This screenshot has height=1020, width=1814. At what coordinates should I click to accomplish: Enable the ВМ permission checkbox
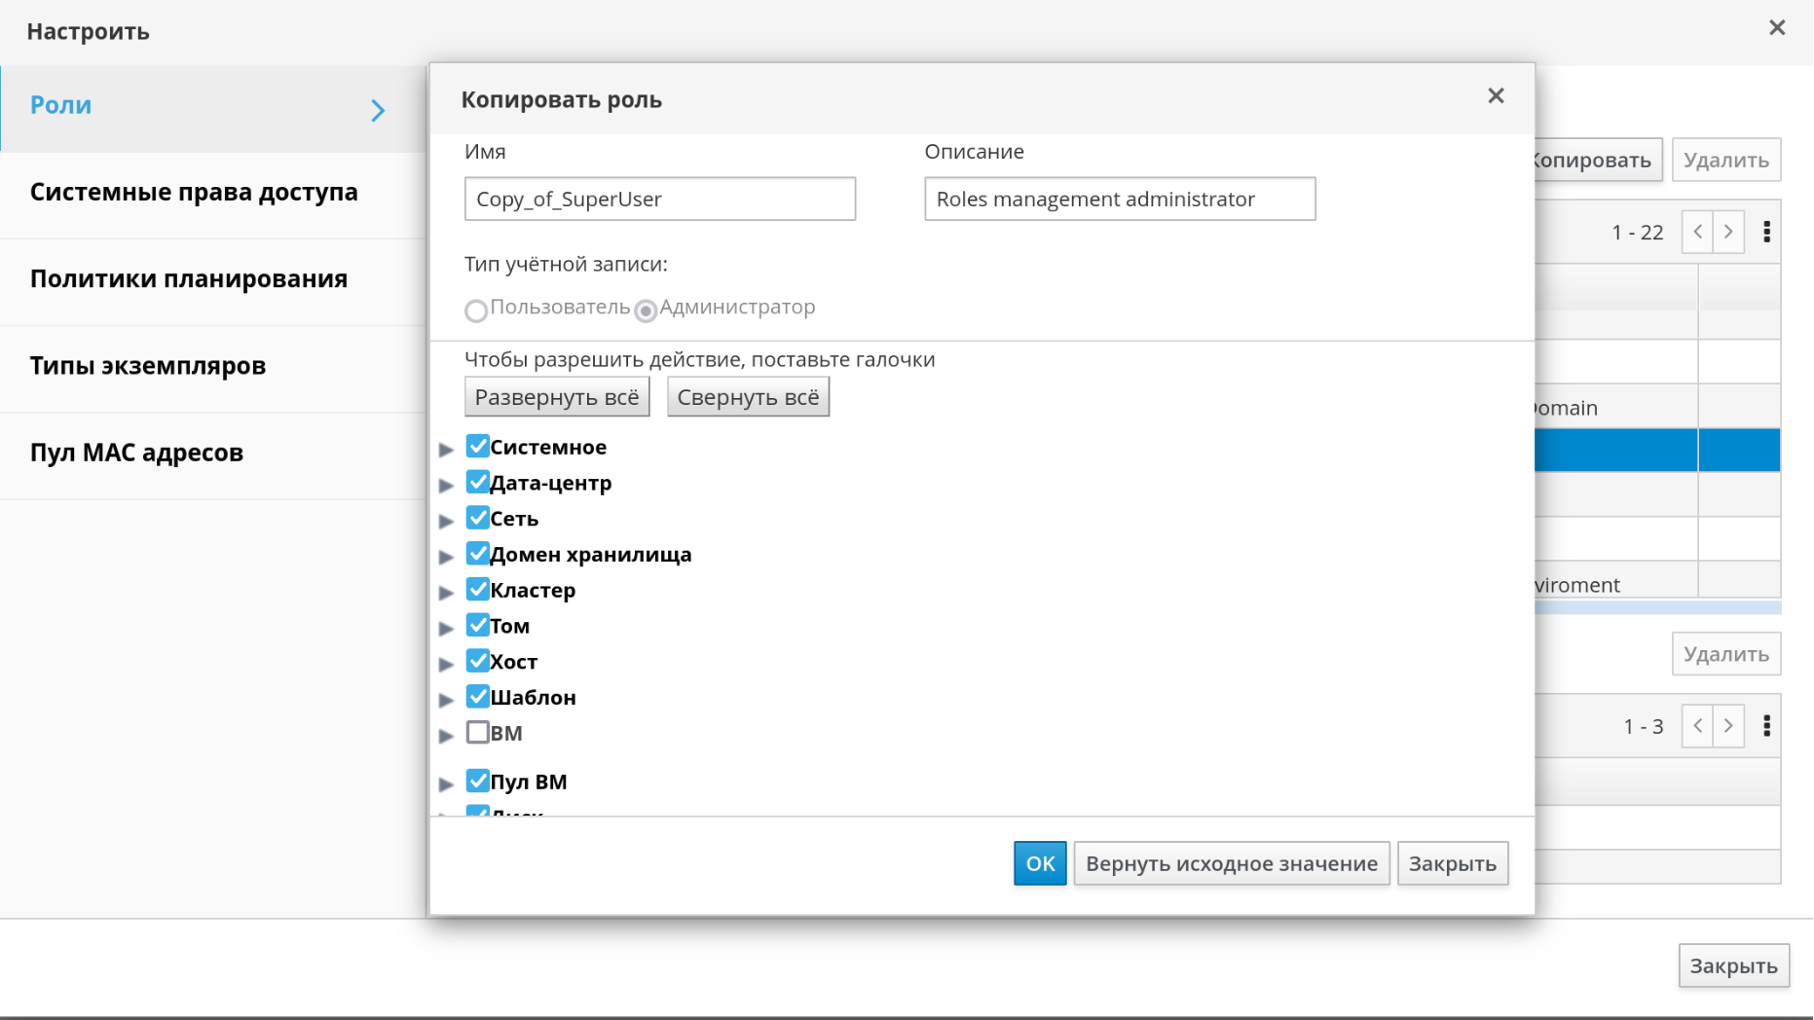477,733
